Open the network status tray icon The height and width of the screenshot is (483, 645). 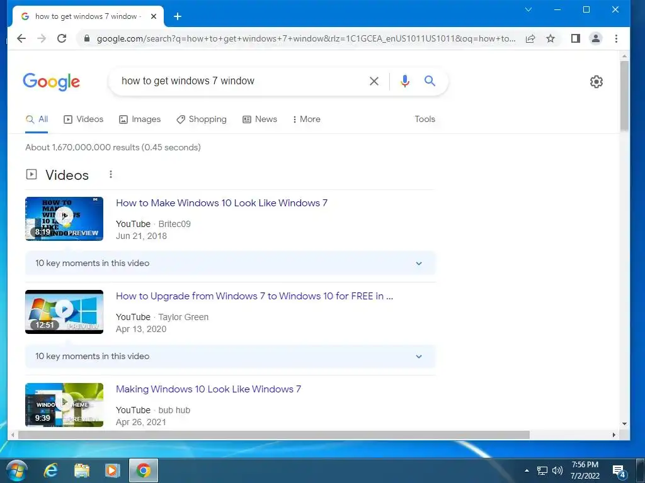pyautogui.click(x=542, y=470)
